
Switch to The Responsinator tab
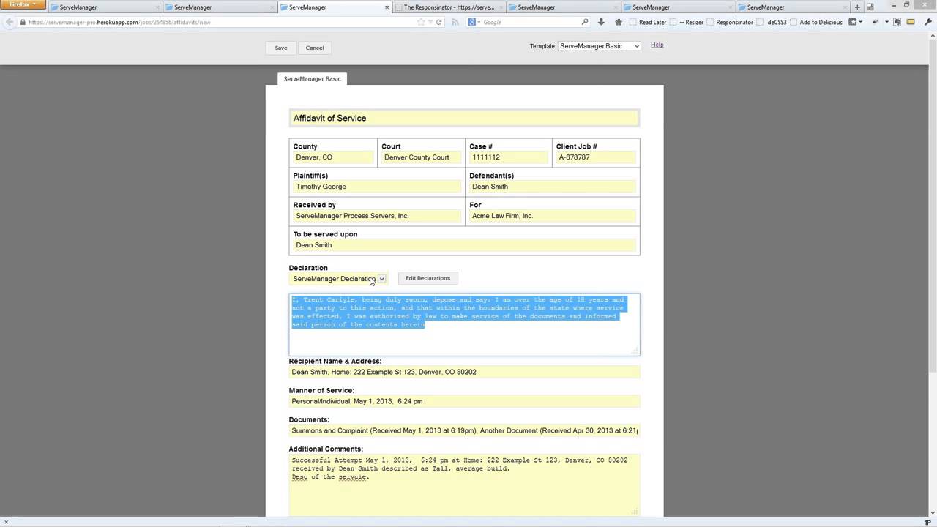coord(449,7)
